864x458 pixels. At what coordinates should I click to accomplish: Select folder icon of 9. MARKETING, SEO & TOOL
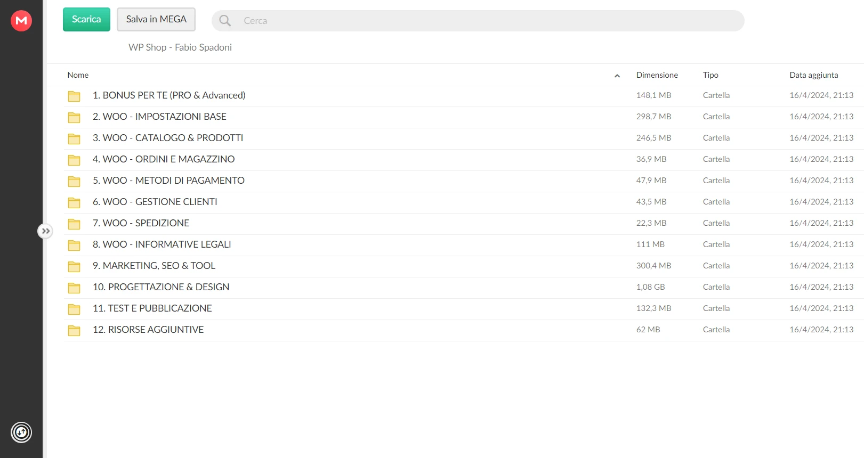point(74,266)
